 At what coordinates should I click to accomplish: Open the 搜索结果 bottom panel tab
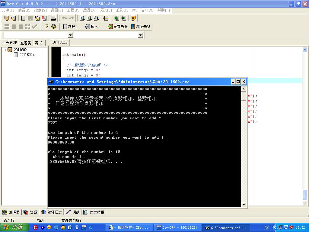click(x=94, y=212)
